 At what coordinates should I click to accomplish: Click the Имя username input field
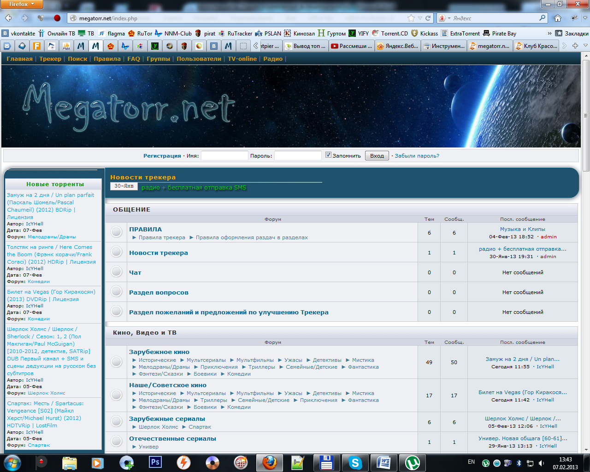(224, 156)
